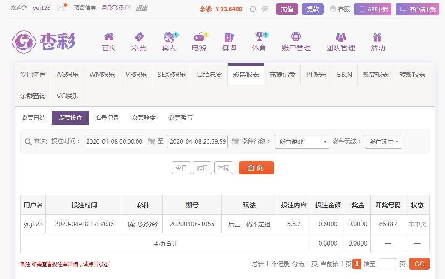The width and height of the screenshot is (445, 279).
Task: Open the 首页 home icon
Action: (109, 37)
